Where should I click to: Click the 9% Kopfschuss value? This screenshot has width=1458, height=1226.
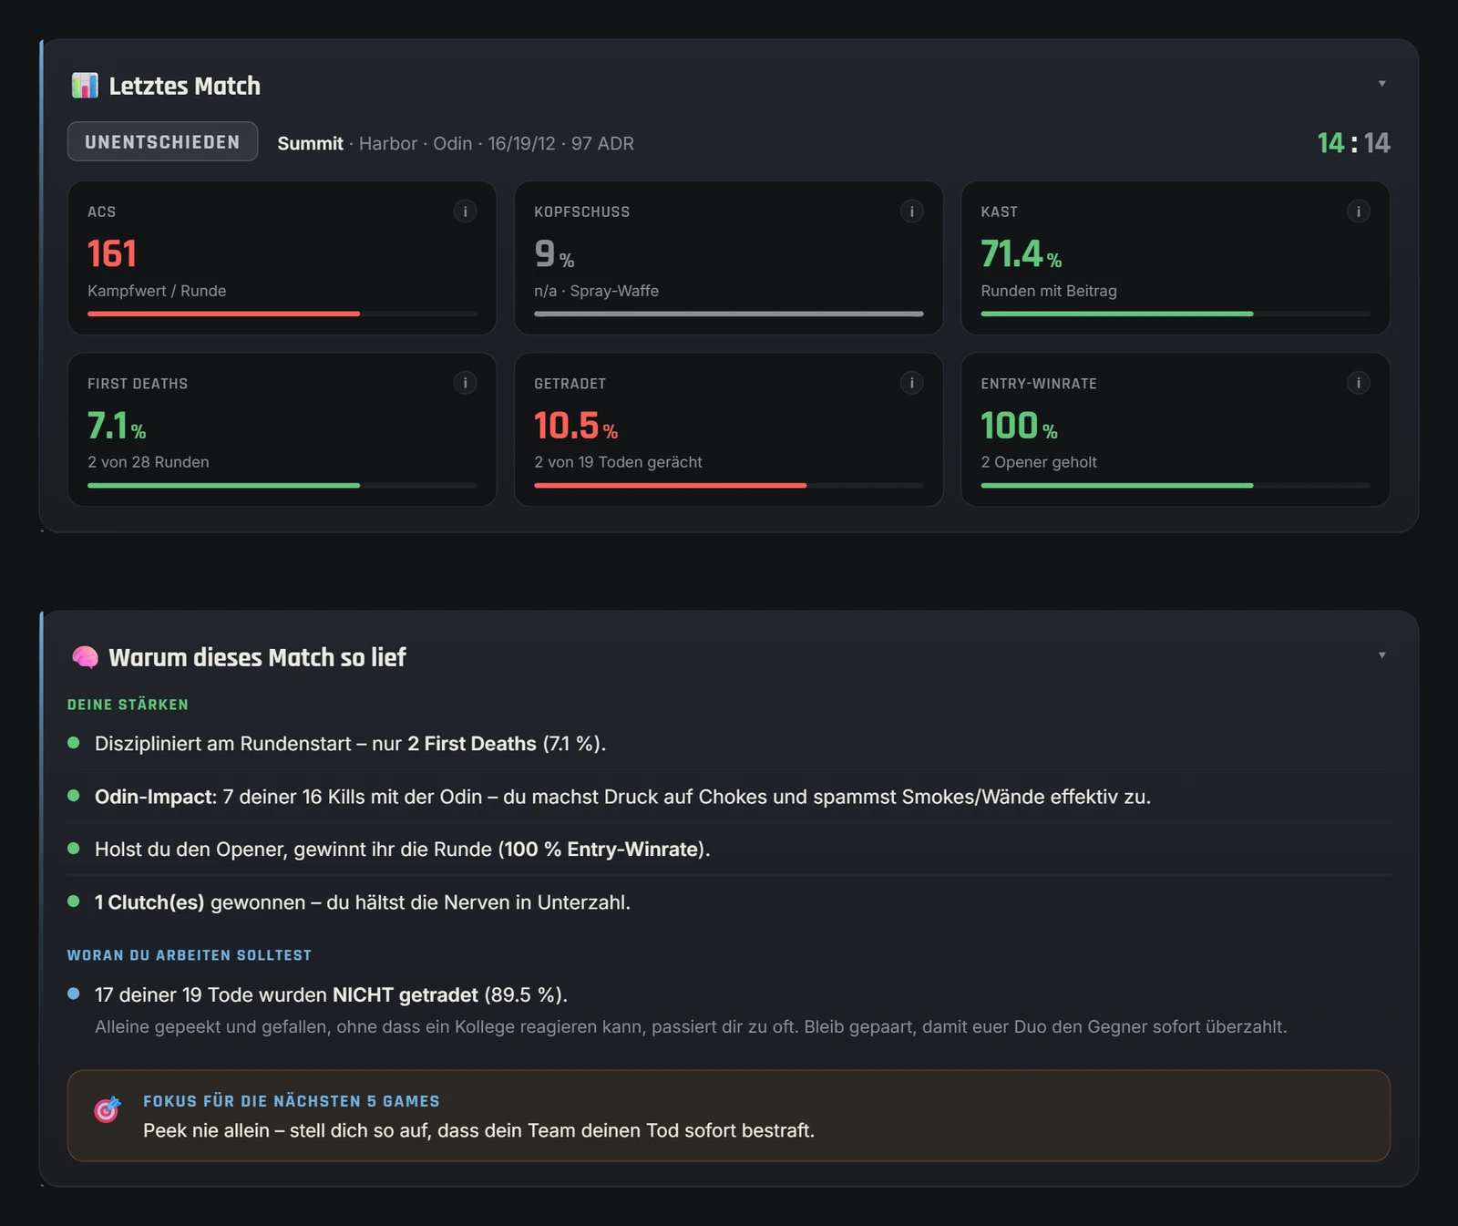point(554,253)
